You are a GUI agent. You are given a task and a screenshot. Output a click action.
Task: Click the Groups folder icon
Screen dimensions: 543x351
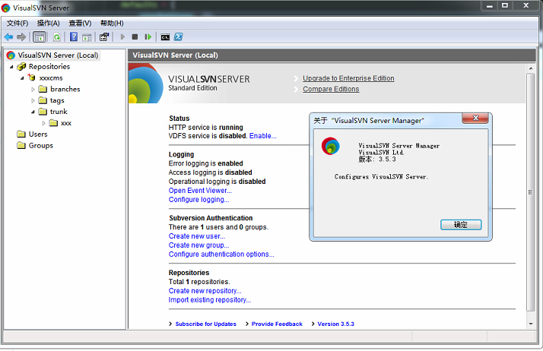(21, 146)
